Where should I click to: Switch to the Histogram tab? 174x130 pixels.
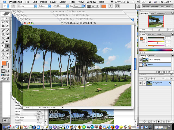(x=161, y=13)
